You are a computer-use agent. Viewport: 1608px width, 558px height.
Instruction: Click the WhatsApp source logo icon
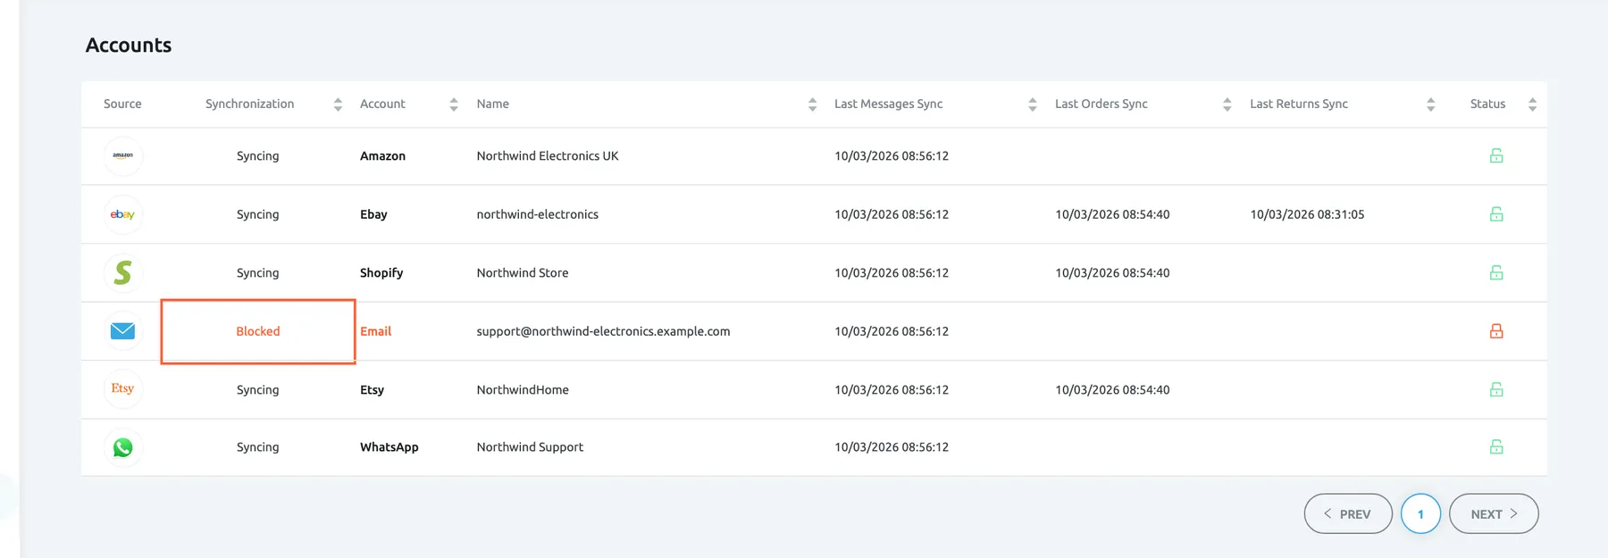122,447
